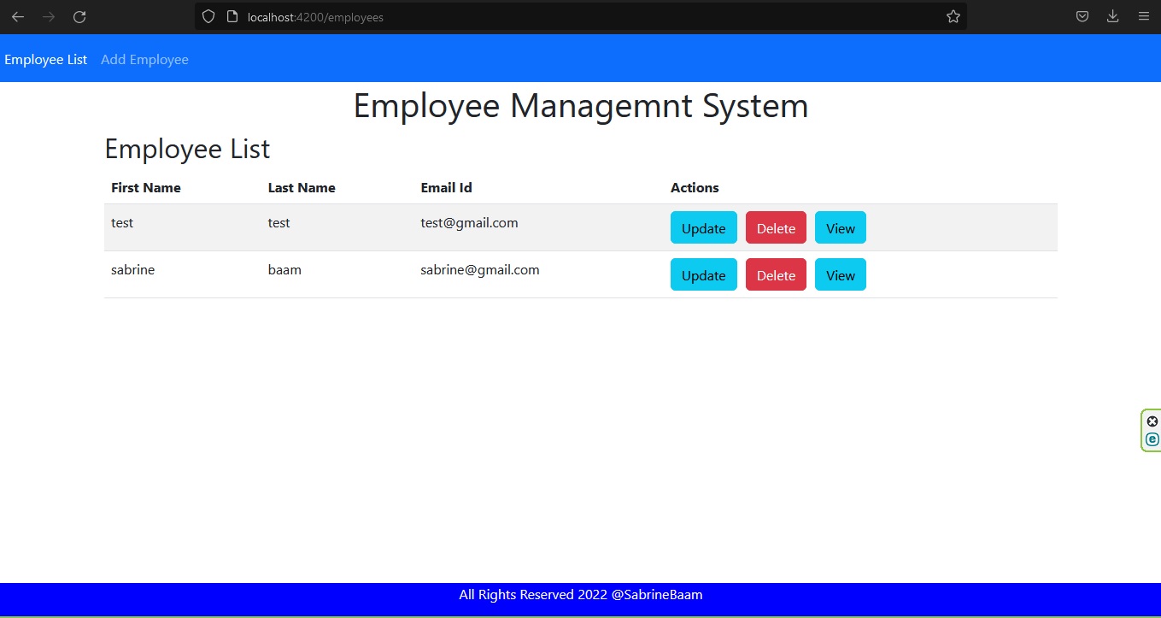The height and width of the screenshot is (618, 1161).
Task: Click the ESET 'e' icon in side widget
Action: [1152, 439]
